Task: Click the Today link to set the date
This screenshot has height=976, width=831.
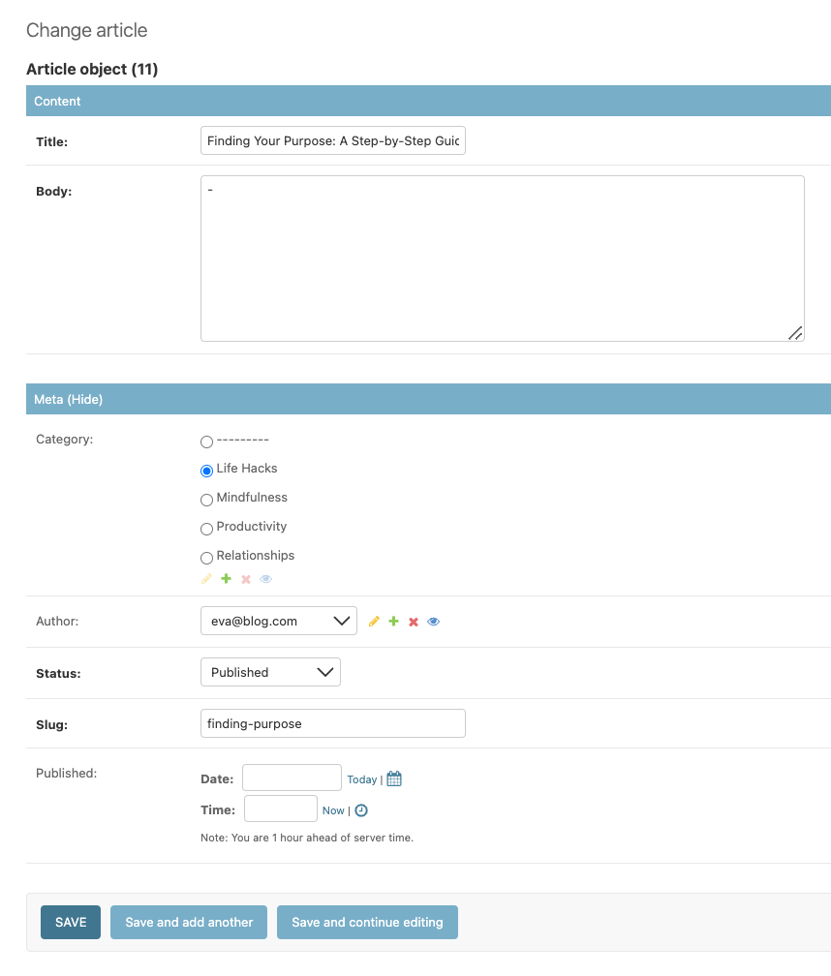Action: coord(362,778)
